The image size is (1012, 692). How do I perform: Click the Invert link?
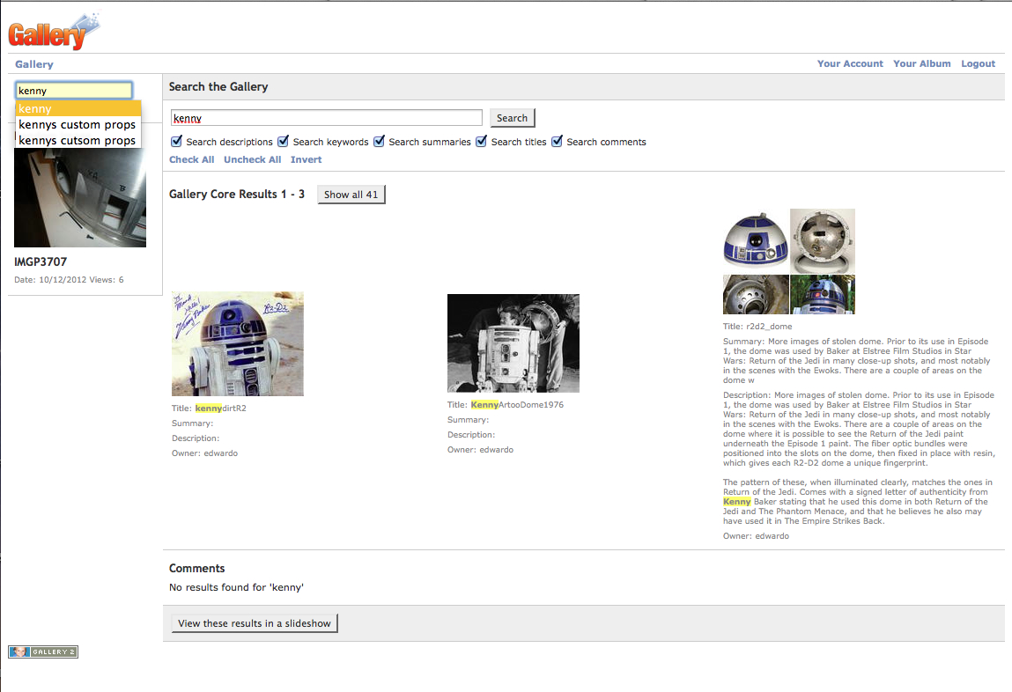click(x=306, y=160)
